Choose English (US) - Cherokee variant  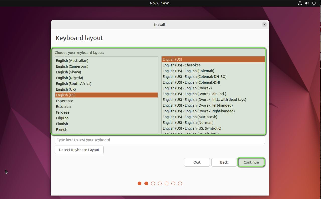[x=181, y=65]
